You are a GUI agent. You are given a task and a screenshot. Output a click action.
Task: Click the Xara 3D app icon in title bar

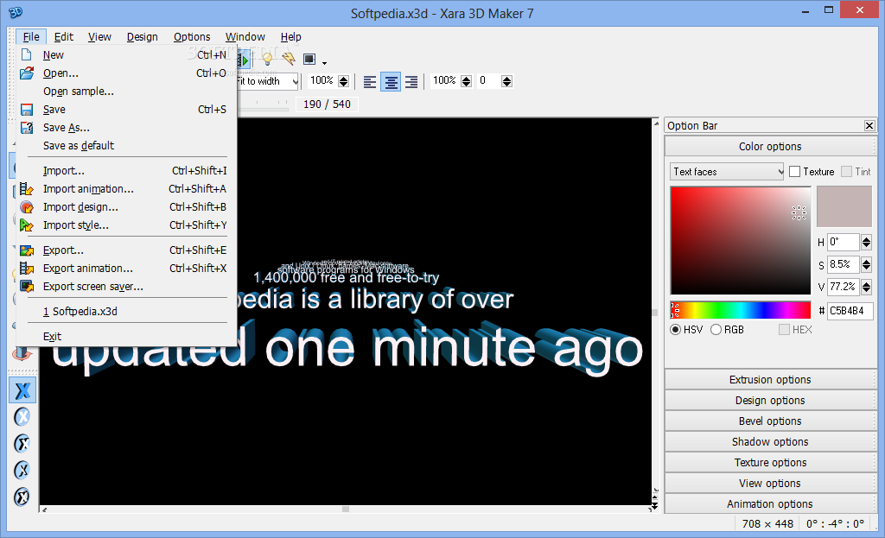(16, 12)
